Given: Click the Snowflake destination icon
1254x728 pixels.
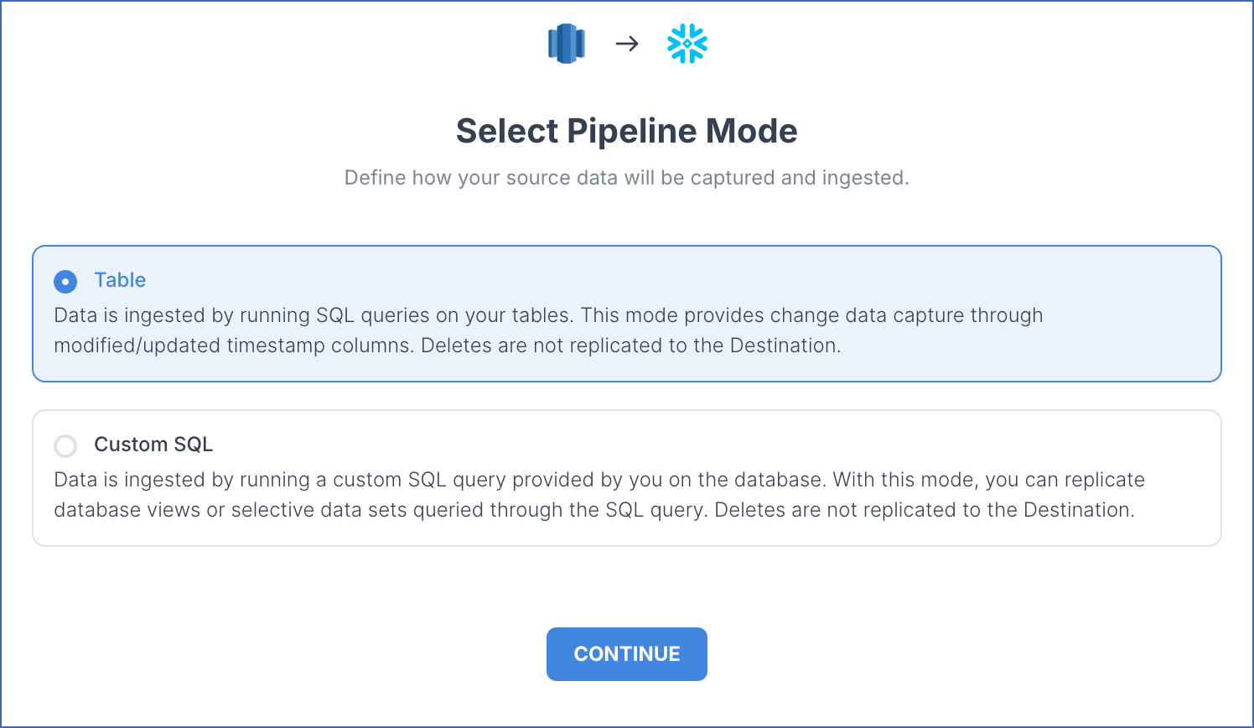Looking at the screenshot, I should pyautogui.click(x=687, y=44).
